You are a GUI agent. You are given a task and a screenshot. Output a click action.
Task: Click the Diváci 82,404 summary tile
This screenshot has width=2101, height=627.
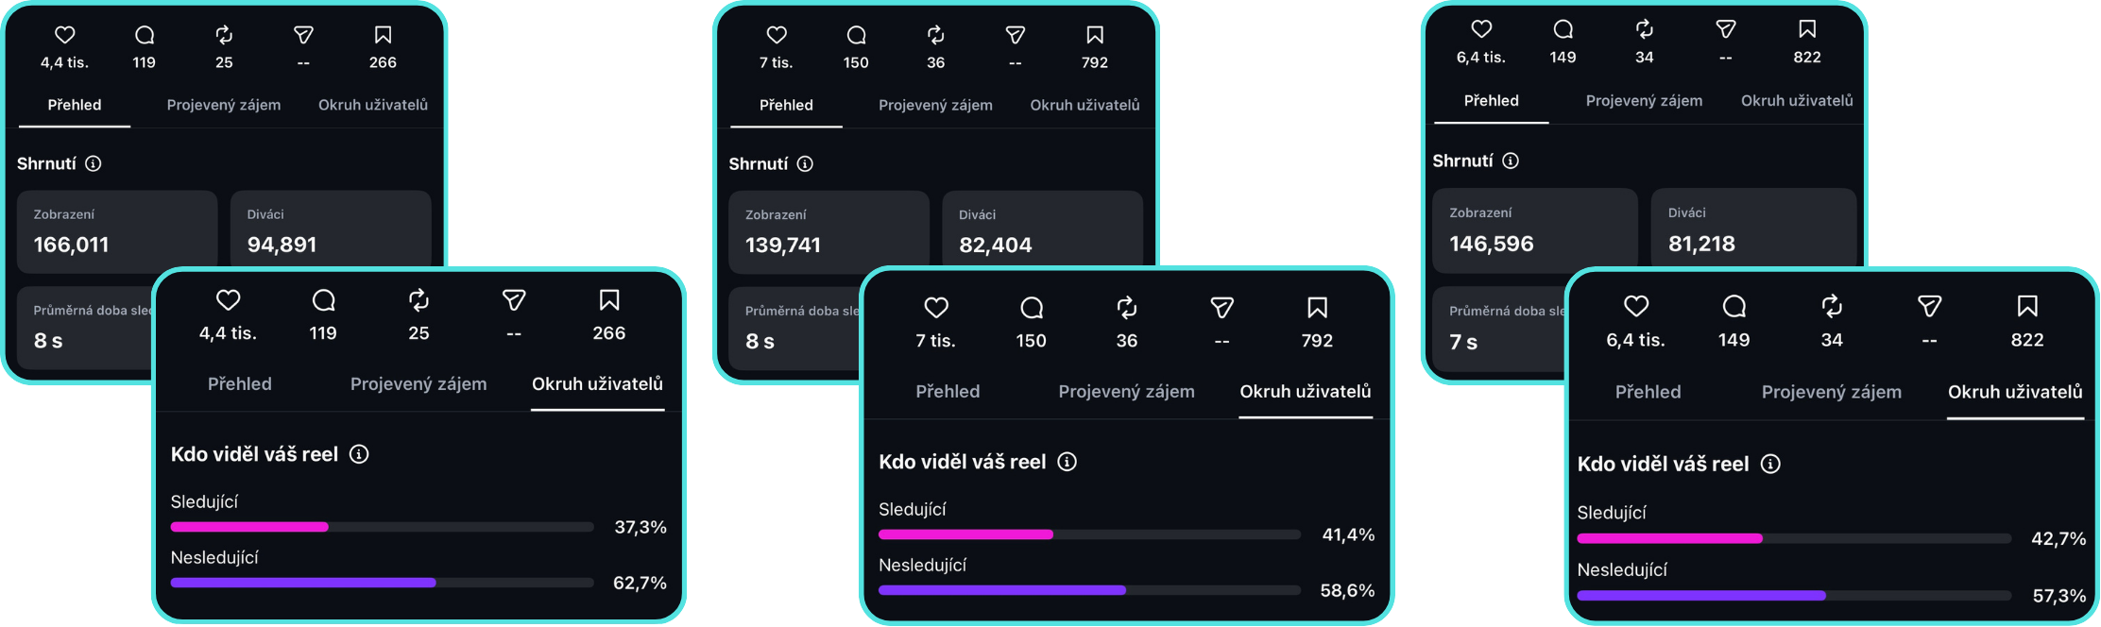coord(1043,229)
